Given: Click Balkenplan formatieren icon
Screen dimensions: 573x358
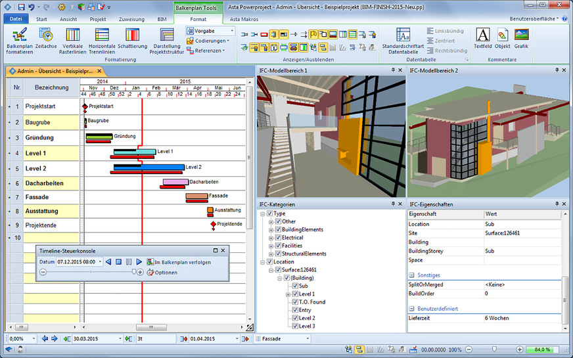Looking at the screenshot, I should tap(19, 39).
